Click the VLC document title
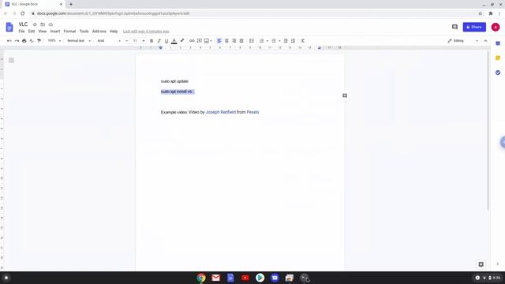505x284 pixels. [23, 24]
